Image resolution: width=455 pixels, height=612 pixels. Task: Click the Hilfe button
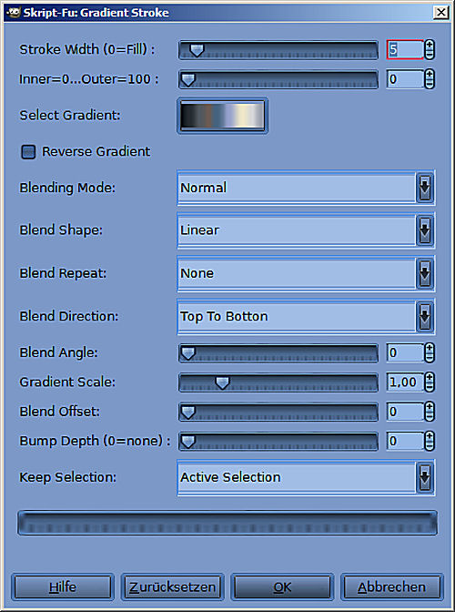click(x=63, y=586)
